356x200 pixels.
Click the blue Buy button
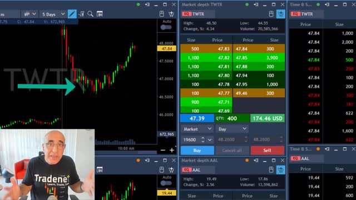(x=197, y=151)
